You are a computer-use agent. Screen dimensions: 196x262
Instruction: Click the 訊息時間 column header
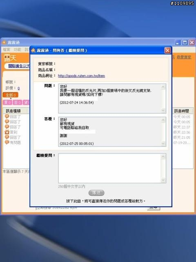(183, 111)
